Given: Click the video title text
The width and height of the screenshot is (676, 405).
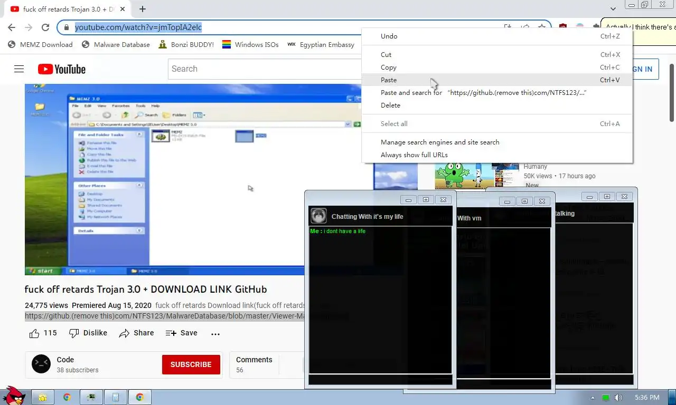Looking at the screenshot, I should pos(146,290).
